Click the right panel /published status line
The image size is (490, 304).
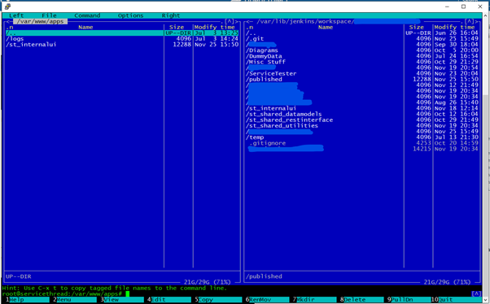pos(264,276)
